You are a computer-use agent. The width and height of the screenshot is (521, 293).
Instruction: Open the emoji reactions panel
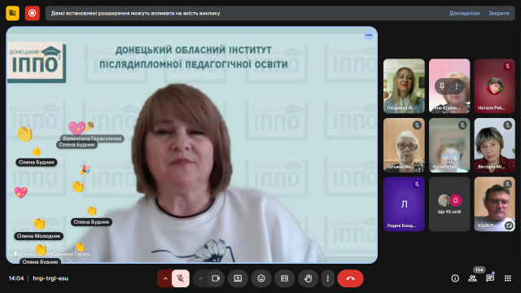point(261,278)
